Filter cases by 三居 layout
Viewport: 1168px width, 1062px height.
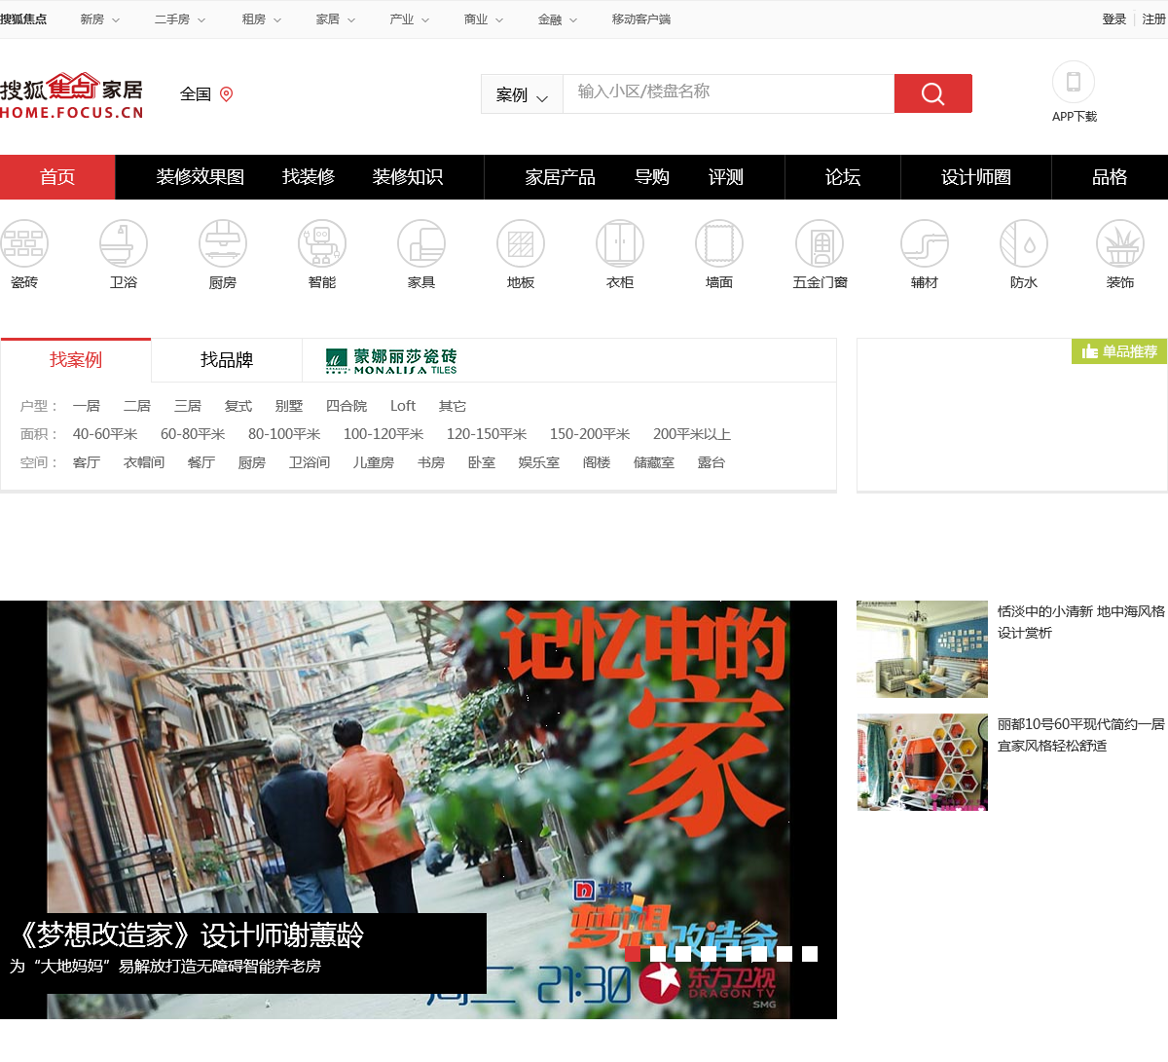coord(188,406)
